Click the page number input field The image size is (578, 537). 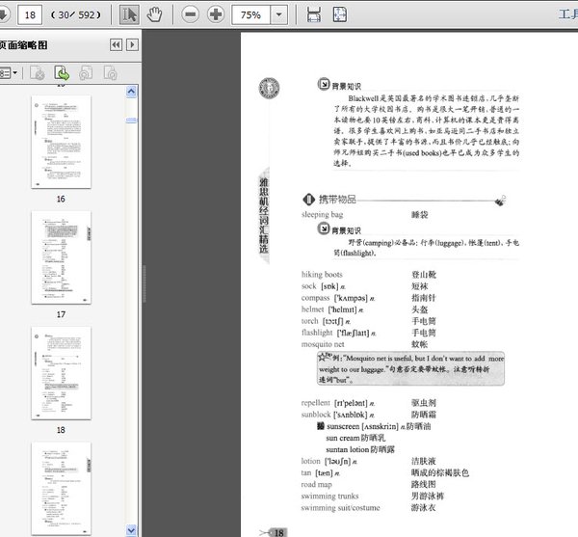30,14
